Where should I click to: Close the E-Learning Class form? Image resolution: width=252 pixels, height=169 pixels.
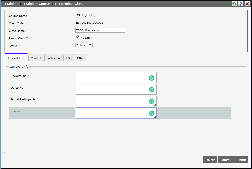tap(247, 4)
